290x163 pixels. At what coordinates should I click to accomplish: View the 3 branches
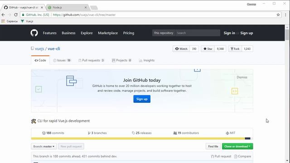(97, 133)
